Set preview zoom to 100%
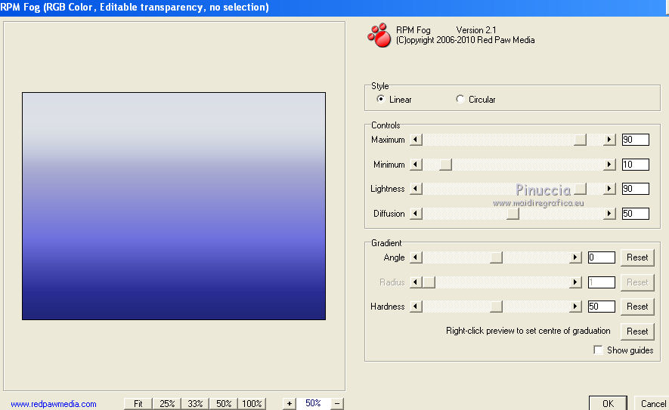This screenshot has width=669, height=410. (x=252, y=403)
